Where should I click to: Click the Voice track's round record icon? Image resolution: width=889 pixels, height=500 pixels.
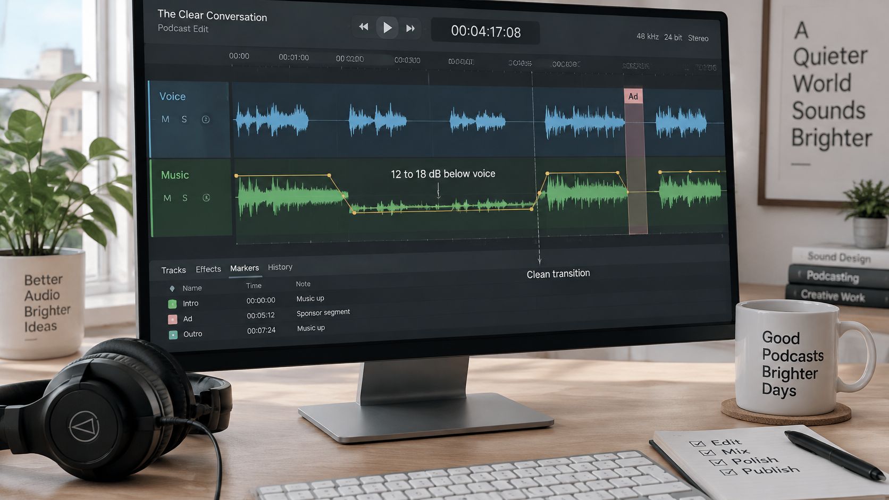(206, 120)
